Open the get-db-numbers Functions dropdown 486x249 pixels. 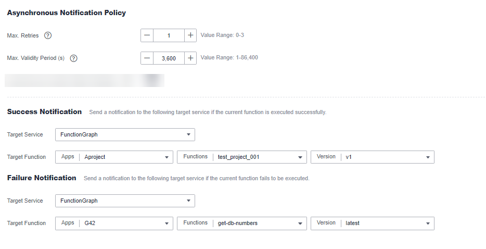click(x=242, y=223)
